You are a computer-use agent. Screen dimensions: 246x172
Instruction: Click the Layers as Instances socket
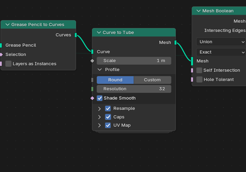[x=1, y=64]
